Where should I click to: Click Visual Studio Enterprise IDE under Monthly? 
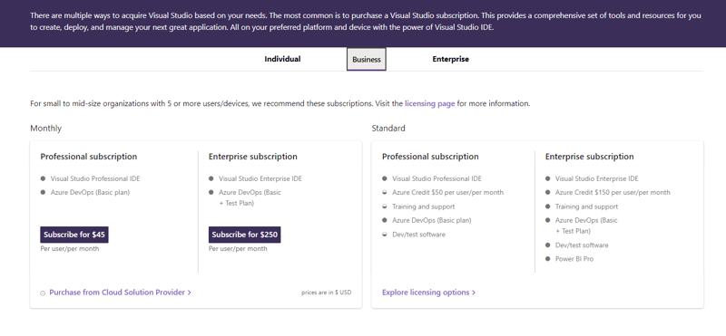pyautogui.click(x=260, y=178)
